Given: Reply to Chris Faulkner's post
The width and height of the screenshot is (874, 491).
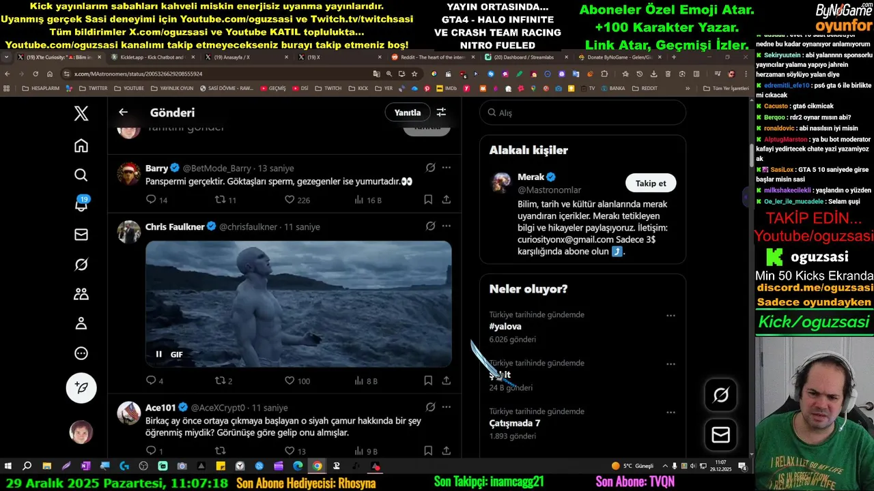Looking at the screenshot, I should [152, 381].
